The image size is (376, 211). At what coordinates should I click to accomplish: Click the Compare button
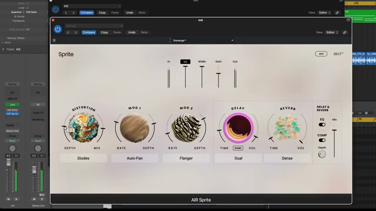pos(89,32)
